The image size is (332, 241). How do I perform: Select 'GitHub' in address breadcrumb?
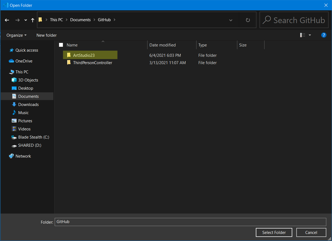point(104,20)
